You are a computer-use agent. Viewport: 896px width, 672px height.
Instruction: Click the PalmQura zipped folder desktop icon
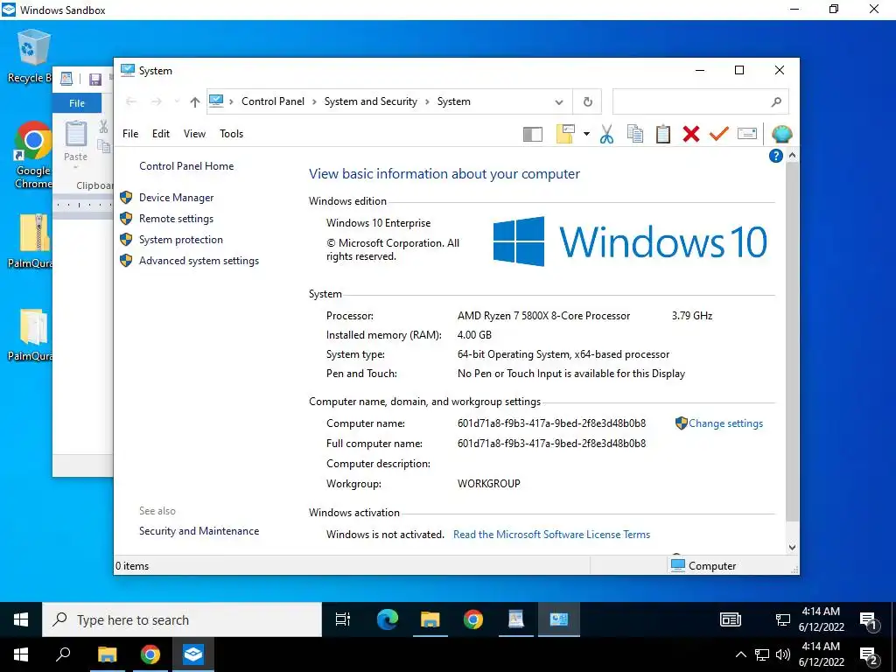pyautogui.click(x=31, y=241)
